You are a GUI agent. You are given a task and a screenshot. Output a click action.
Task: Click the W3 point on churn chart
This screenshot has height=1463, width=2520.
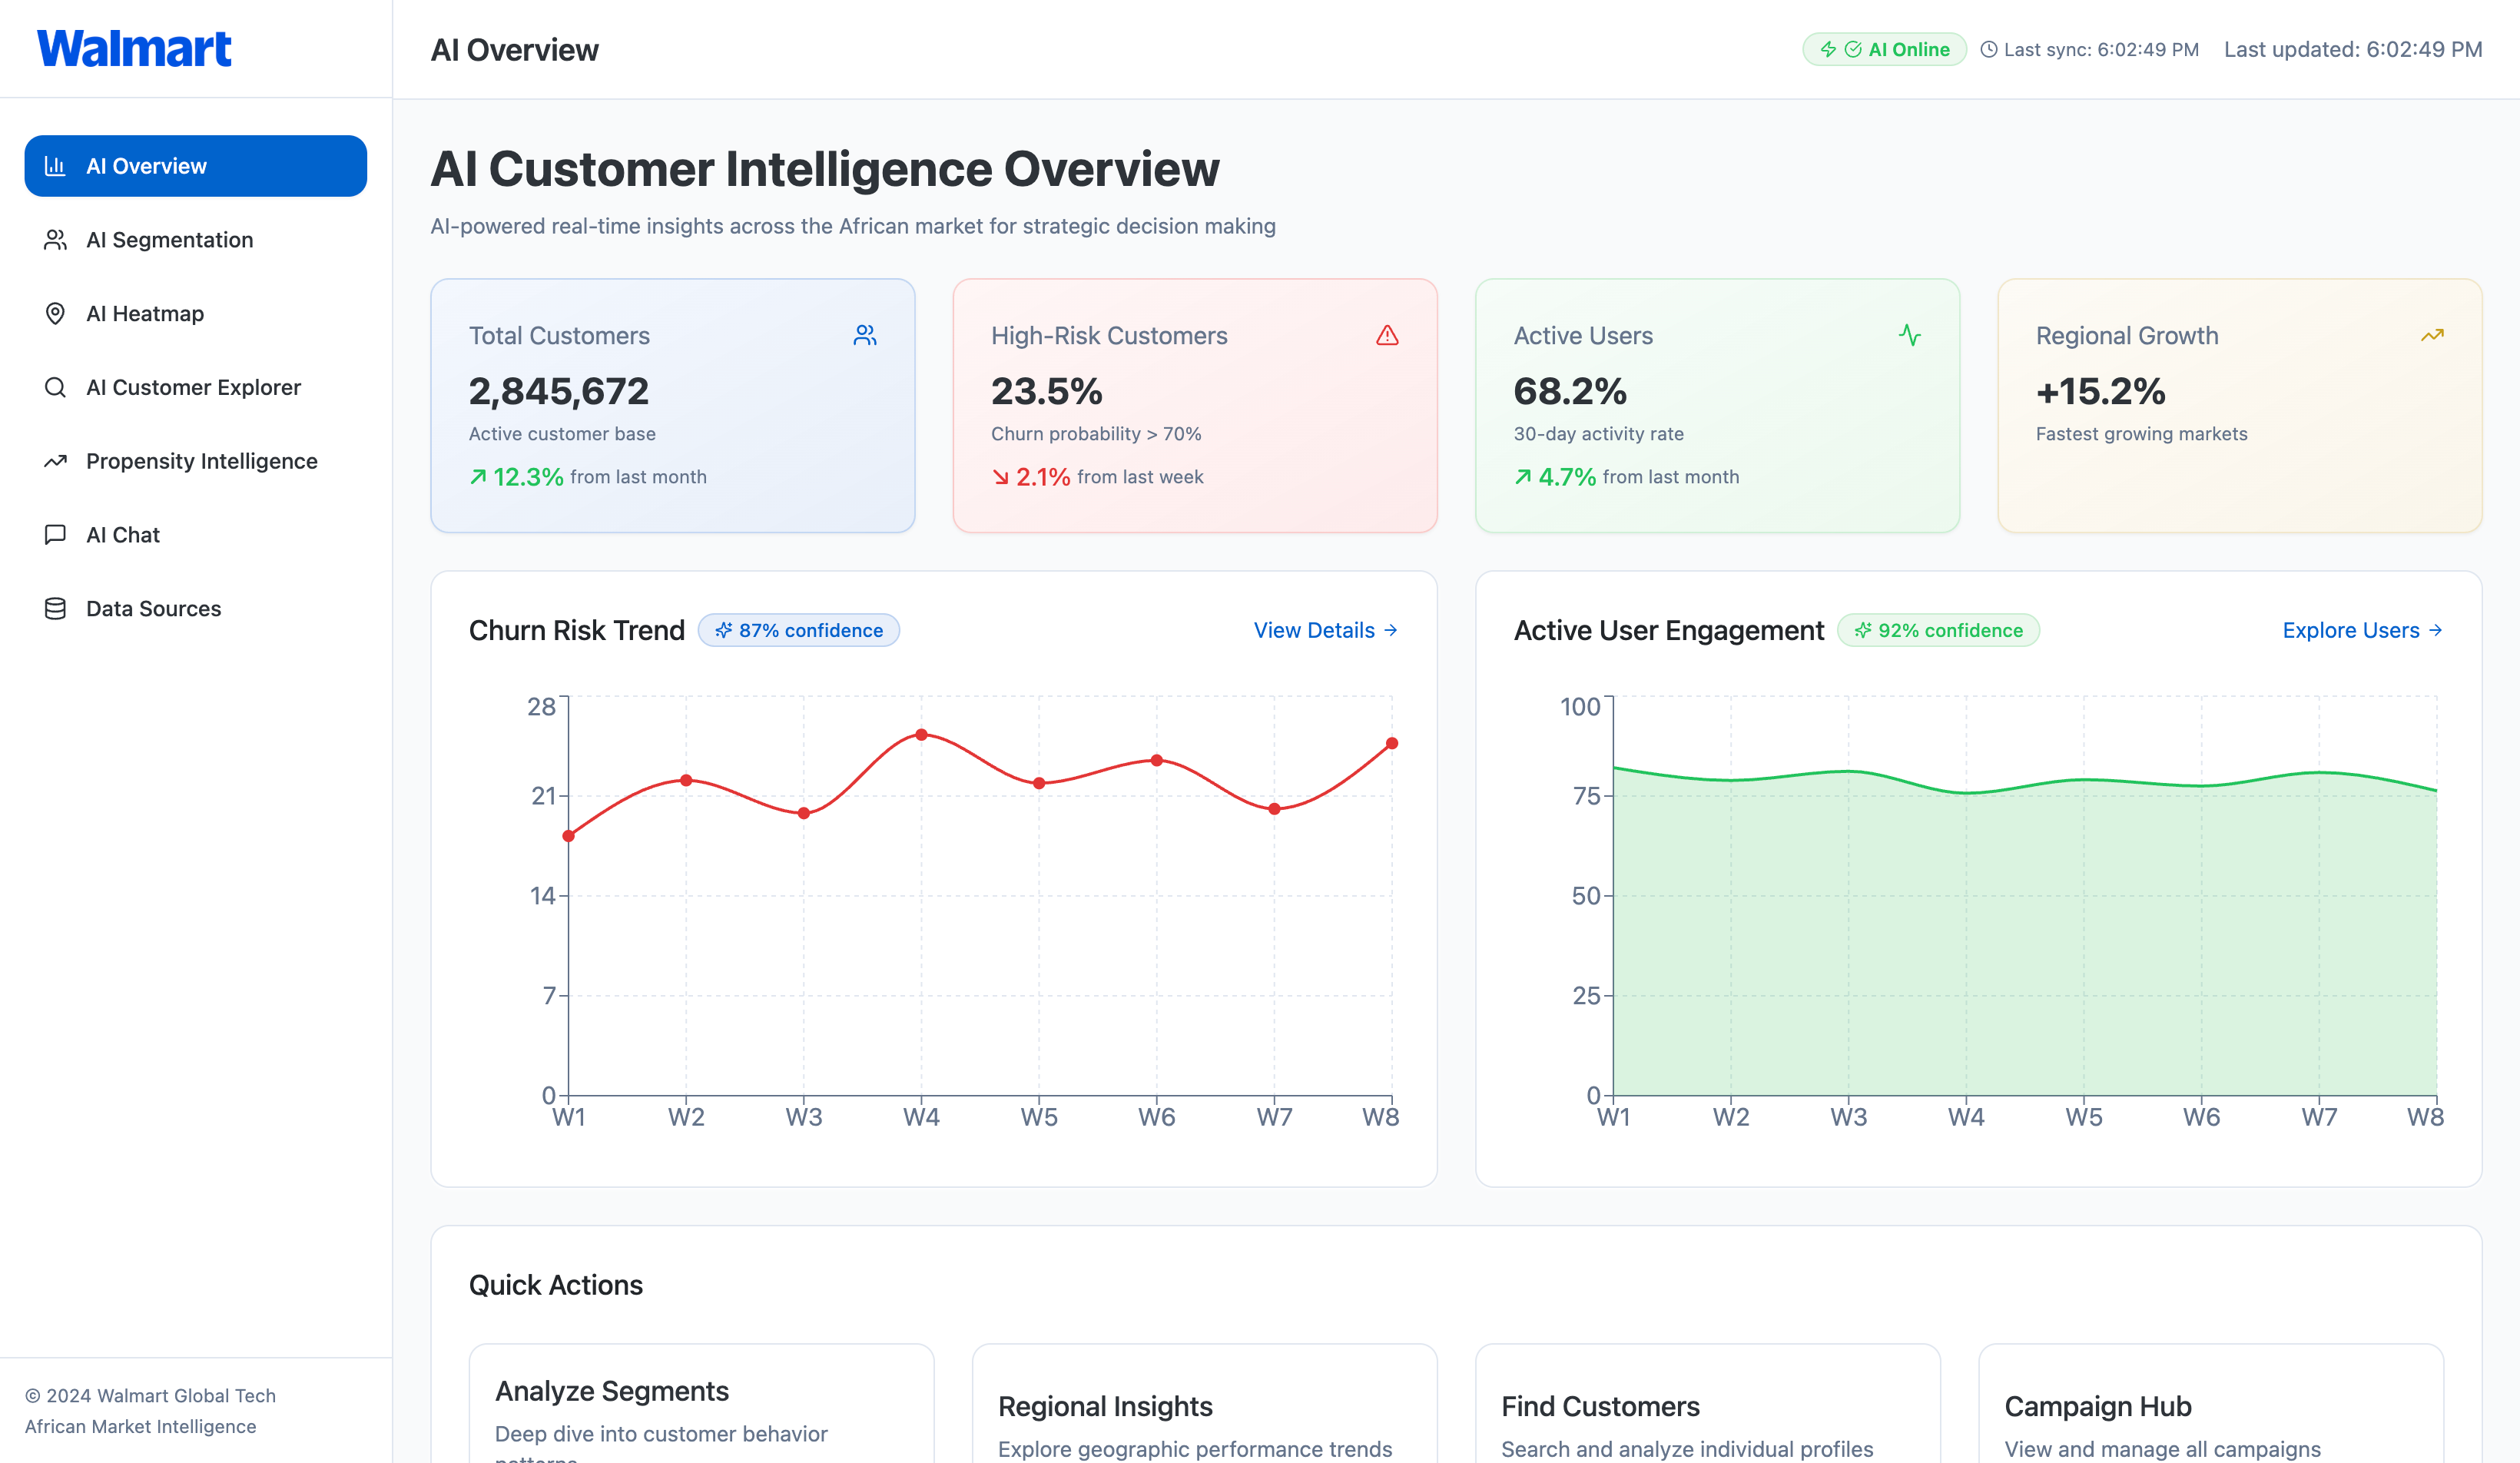(804, 813)
